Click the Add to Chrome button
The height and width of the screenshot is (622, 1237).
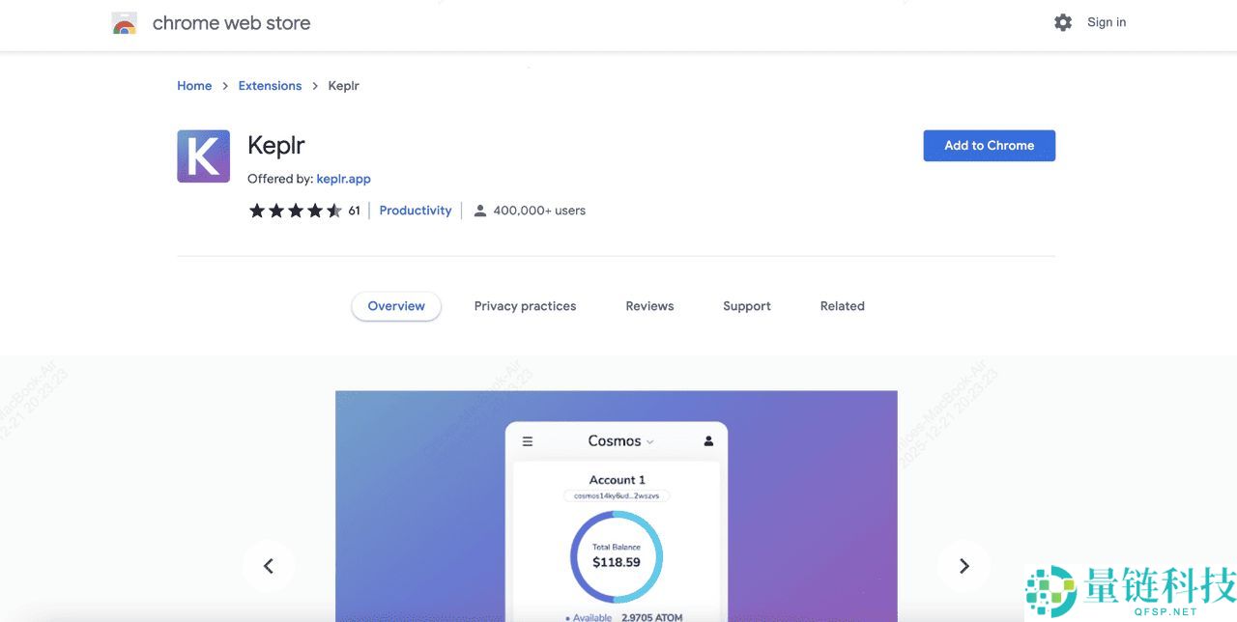(x=990, y=146)
